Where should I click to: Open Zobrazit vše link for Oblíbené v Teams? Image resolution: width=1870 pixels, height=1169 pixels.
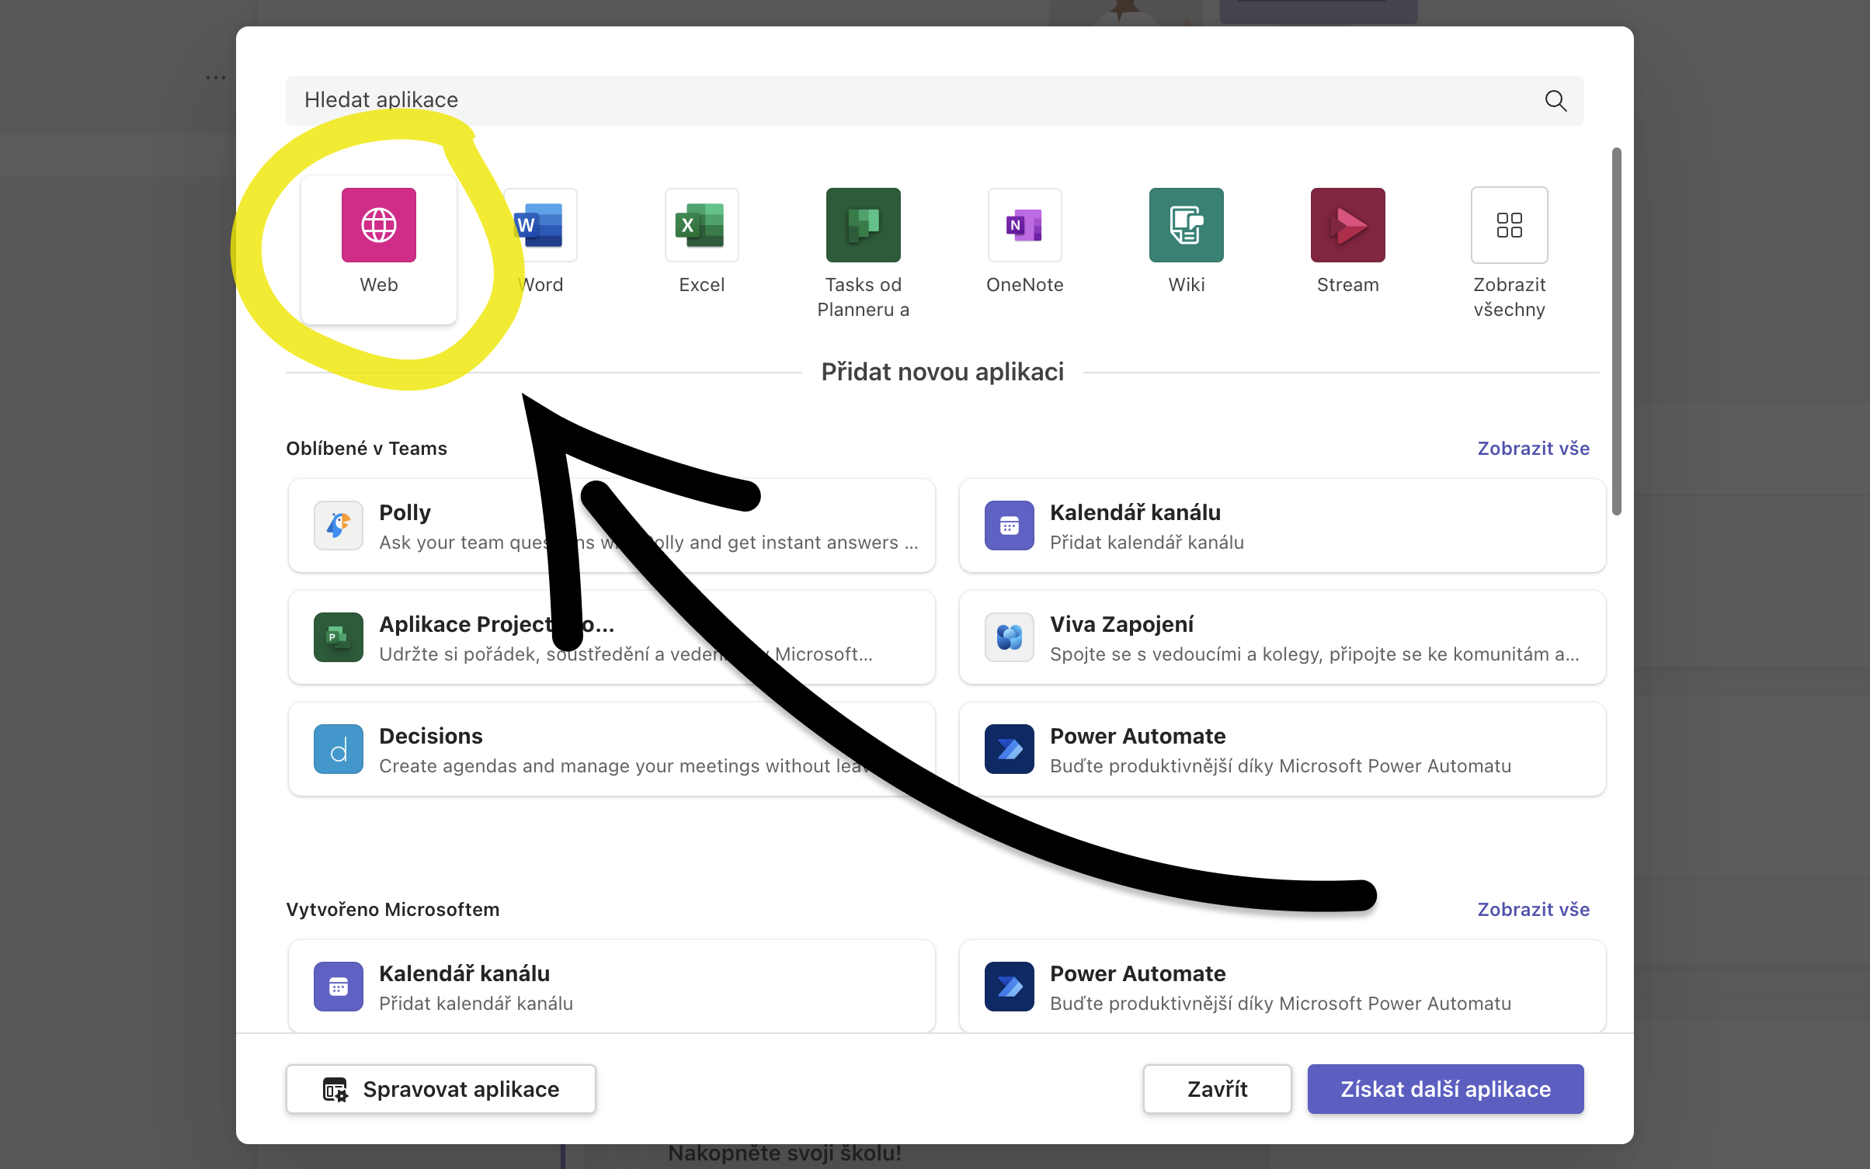click(x=1533, y=449)
